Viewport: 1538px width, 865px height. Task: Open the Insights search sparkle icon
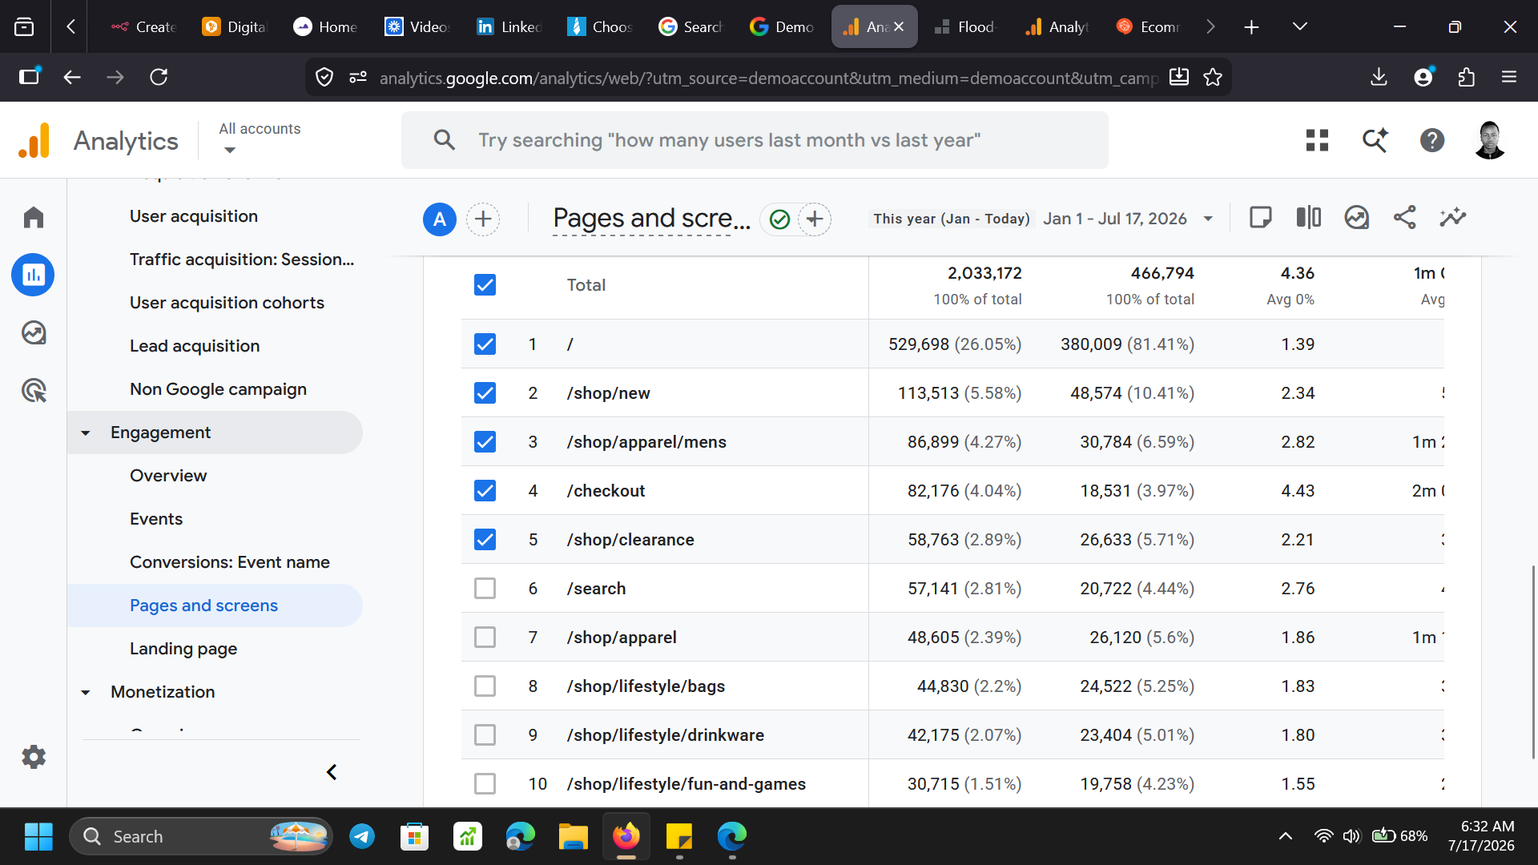1375,140
